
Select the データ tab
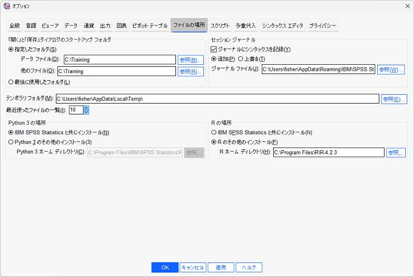point(71,25)
